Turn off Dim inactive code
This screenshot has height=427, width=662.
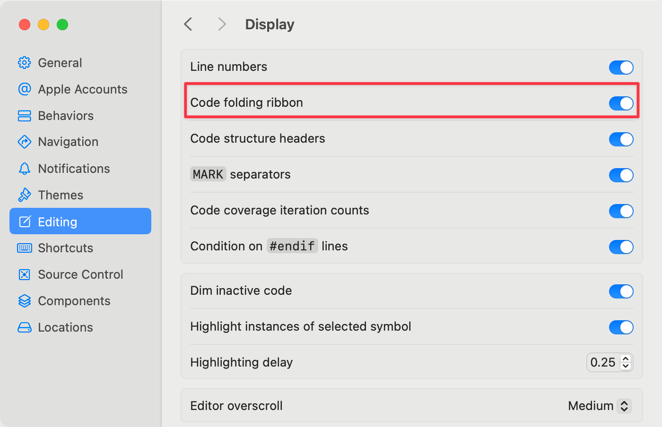pos(621,291)
